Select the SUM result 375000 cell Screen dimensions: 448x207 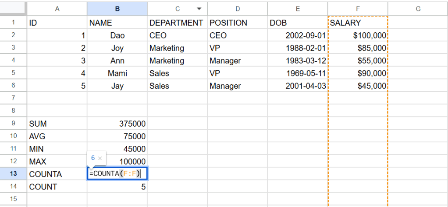(x=117, y=124)
